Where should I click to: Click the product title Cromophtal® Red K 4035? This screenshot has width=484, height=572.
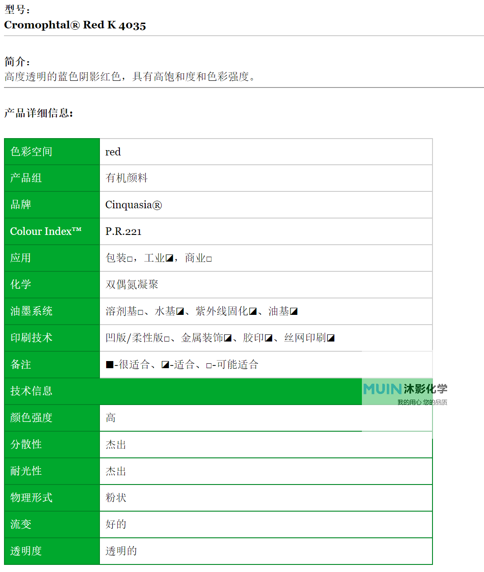(75, 25)
